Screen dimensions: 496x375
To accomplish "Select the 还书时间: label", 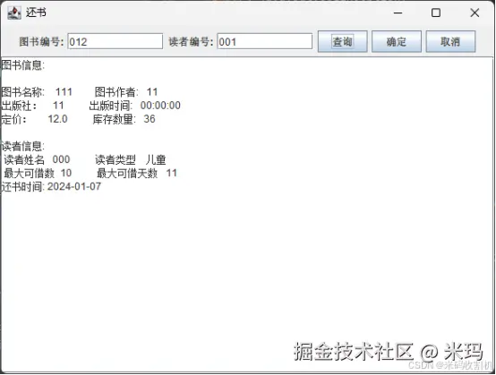I will 22,186.
